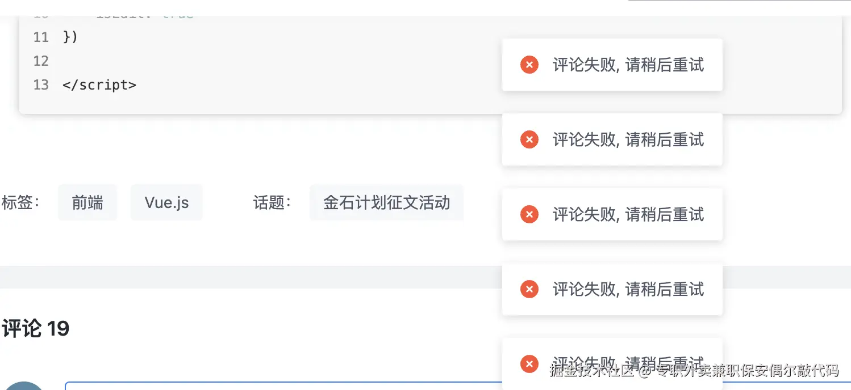Click the red X icon on the second error toast
Image resolution: width=851 pixels, height=390 pixels.
click(529, 139)
